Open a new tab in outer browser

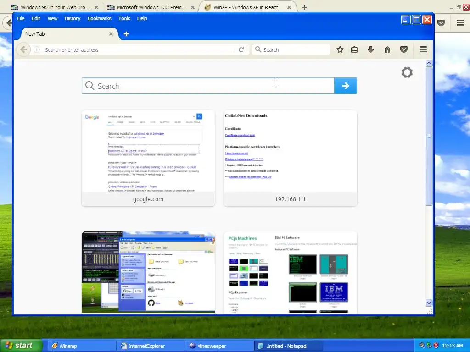point(304,7)
